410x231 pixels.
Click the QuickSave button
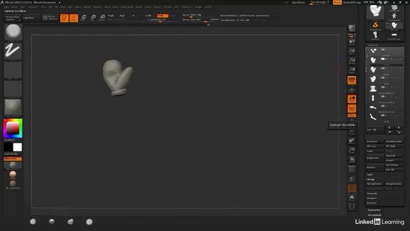299,3
